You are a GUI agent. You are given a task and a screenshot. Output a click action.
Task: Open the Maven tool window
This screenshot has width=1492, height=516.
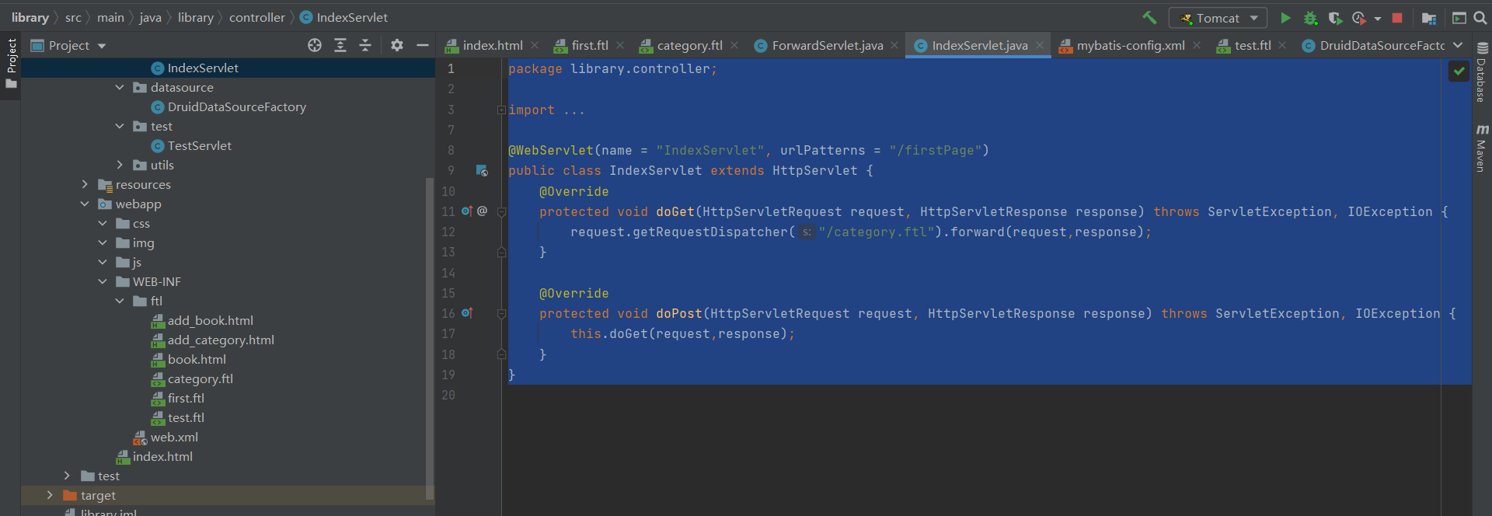(x=1482, y=148)
